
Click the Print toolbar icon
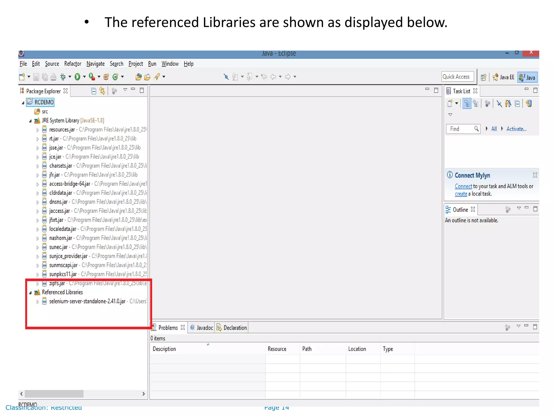pyautogui.click(x=53, y=77)
